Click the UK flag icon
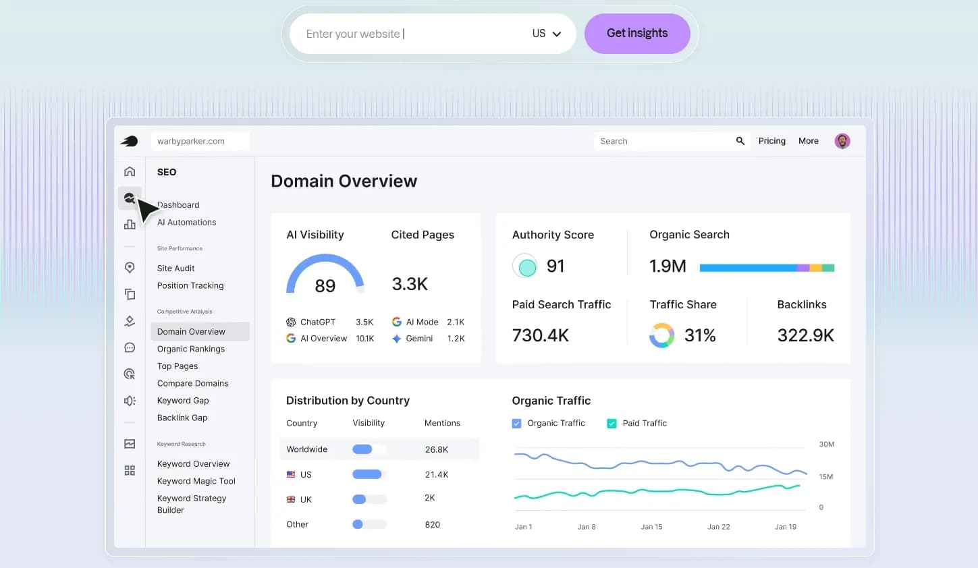 tap(291, 499)
